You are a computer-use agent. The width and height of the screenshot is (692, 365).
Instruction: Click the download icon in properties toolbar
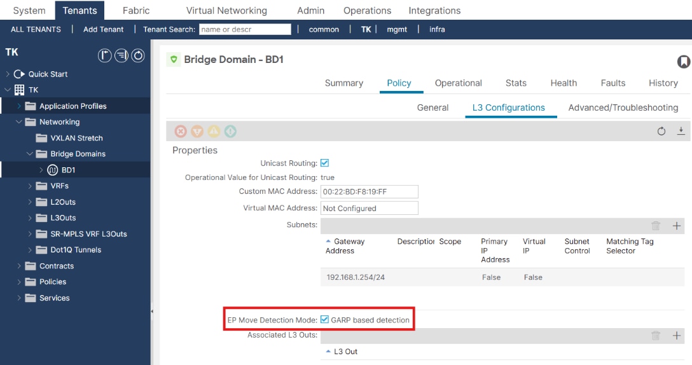681,131
